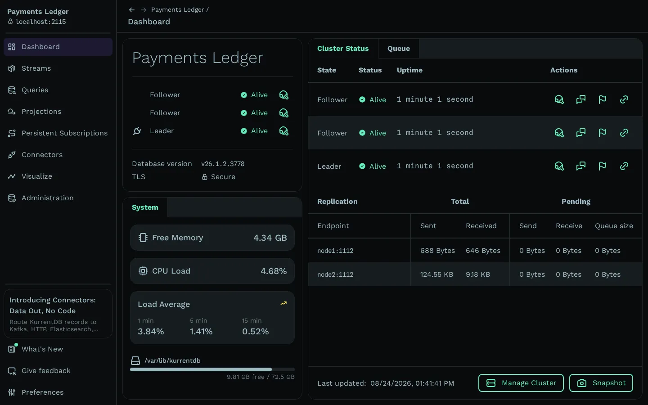Switch to the Queue tab
This screenshot has height=405, width=648.
(x=399, y=49)
